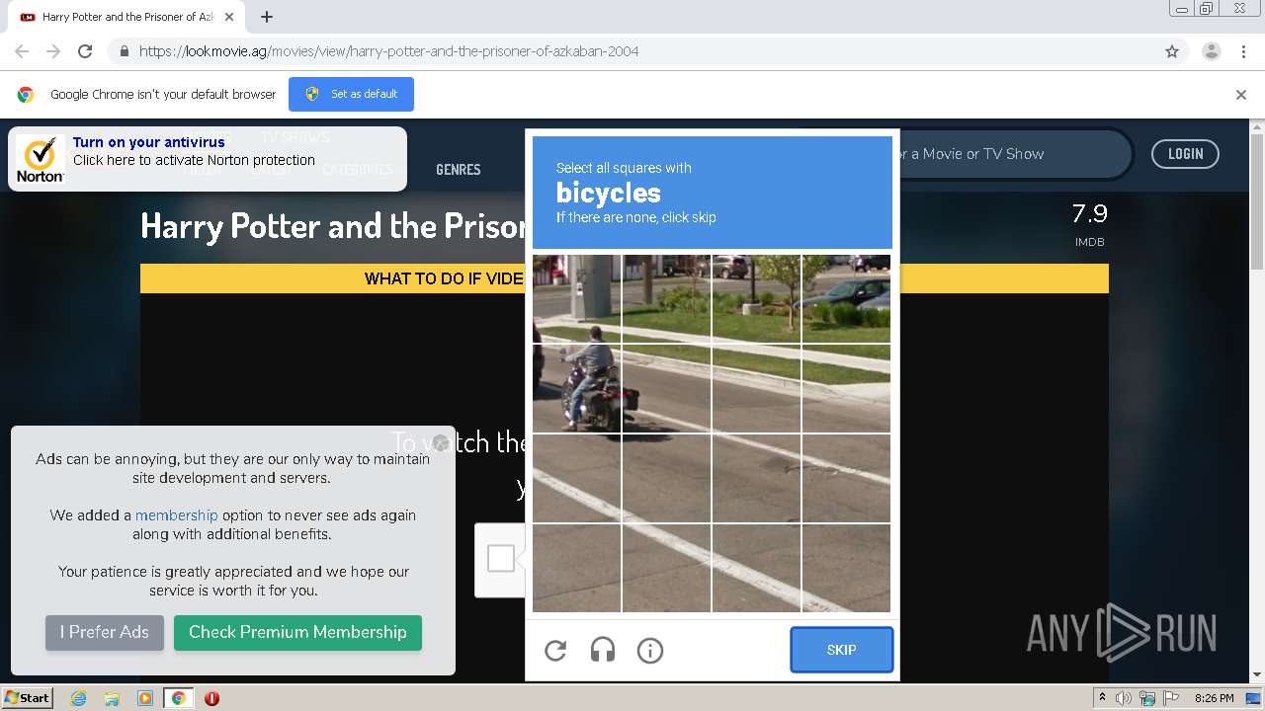
Task: Open Action Center flag tray icon
Action: pyautogui.click(x=1173, y=698)
